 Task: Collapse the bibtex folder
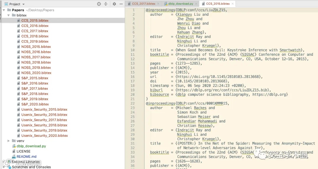[9, 15]
